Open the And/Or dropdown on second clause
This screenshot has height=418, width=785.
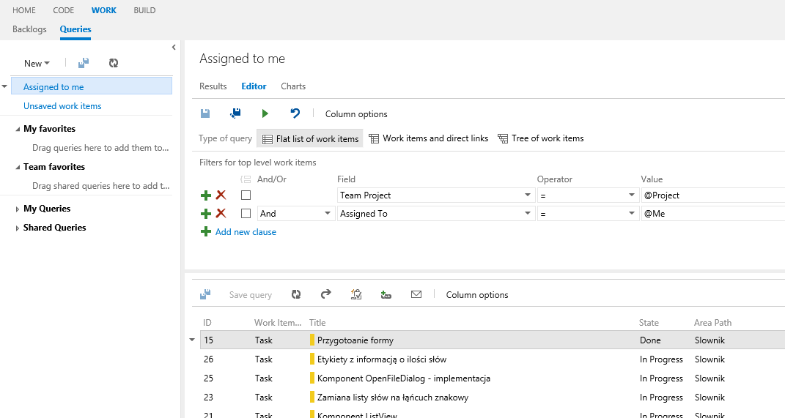326,214
